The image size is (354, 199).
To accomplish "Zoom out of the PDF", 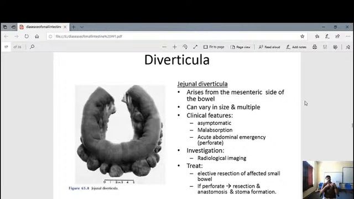I will coord(165,47).
